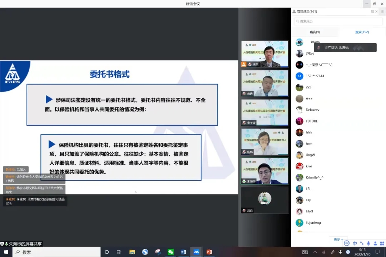Open the taskbar network status icon

click(x=324, y=252)
